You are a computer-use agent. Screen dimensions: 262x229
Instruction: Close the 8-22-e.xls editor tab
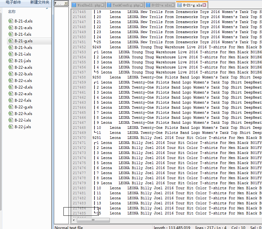(173, 5)
